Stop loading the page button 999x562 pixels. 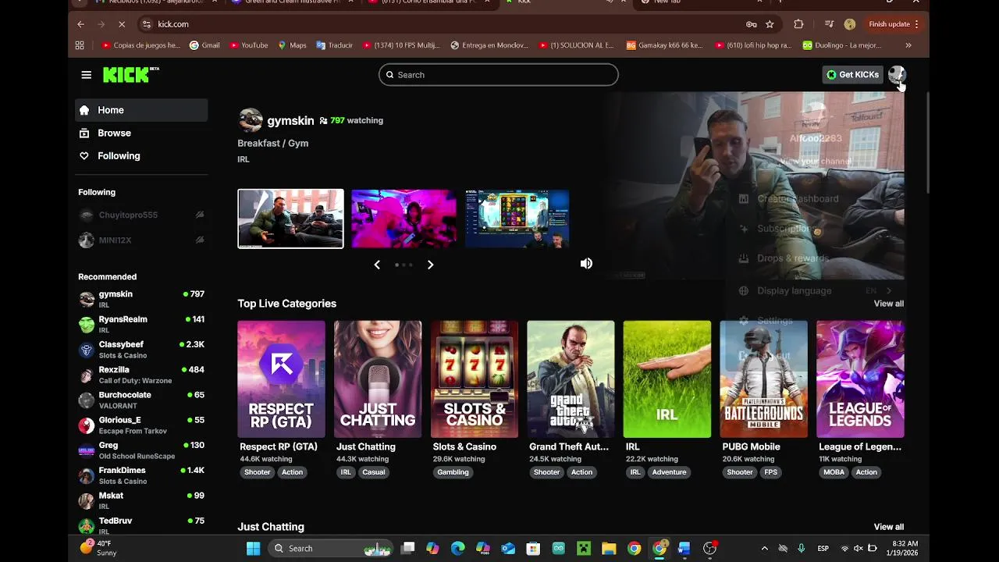coord(122,24)
